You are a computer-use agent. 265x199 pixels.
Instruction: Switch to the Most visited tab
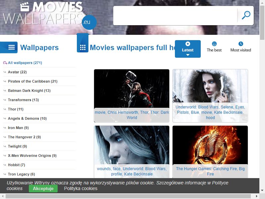tap(241, 47)
